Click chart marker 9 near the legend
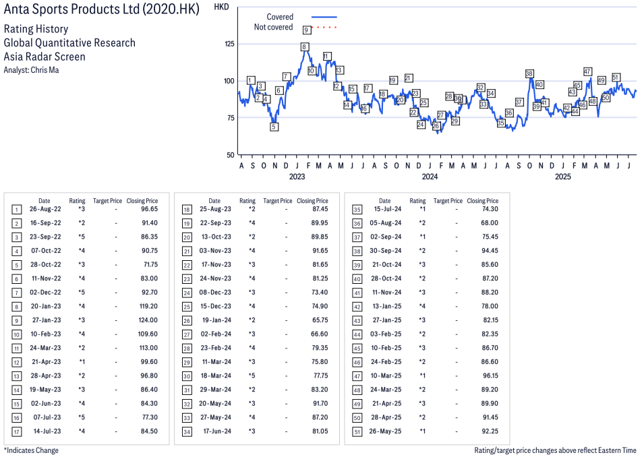This screenshot has height=455, width=644. coord(306,30)
